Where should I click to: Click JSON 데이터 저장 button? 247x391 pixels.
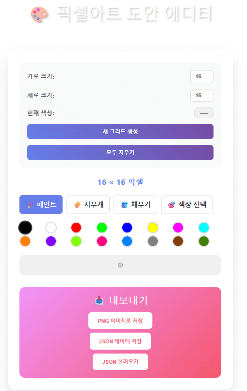(x=120, y=341)
